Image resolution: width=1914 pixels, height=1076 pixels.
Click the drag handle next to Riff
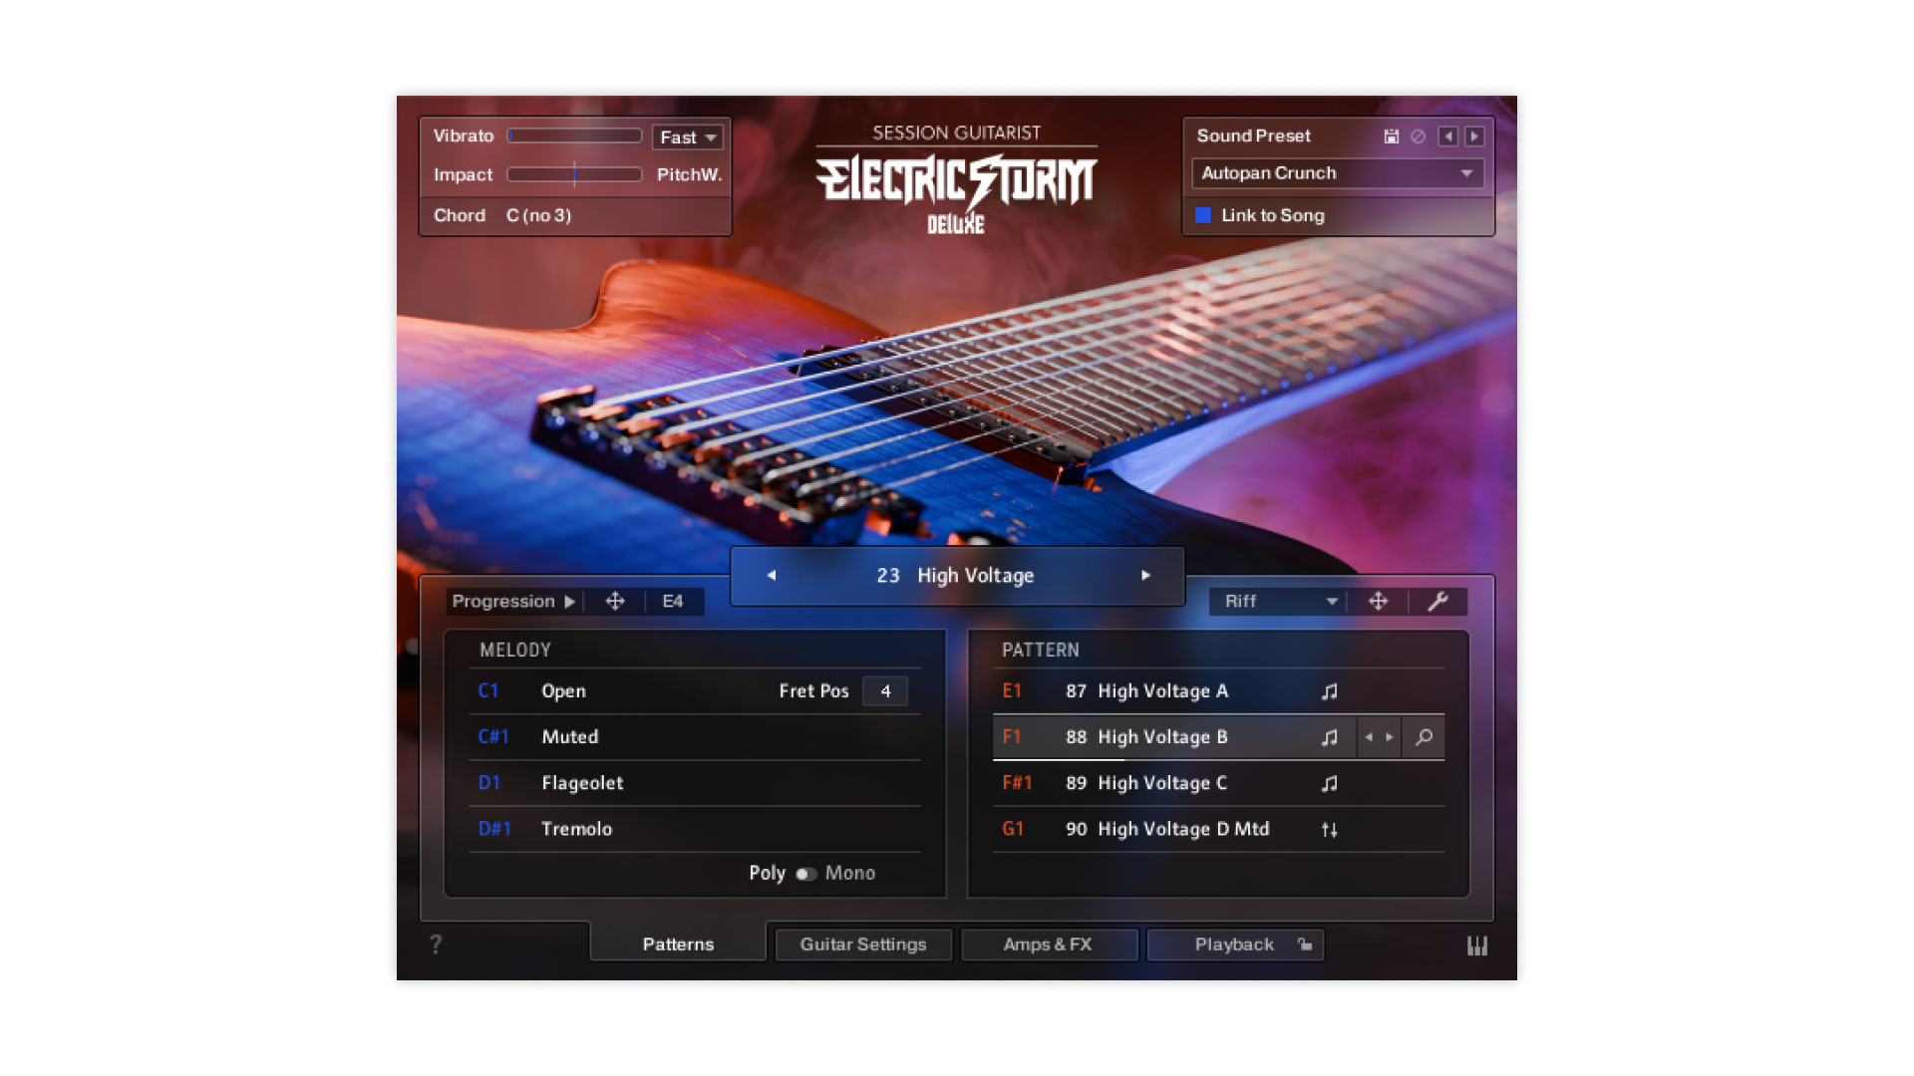click(1380, 602)
